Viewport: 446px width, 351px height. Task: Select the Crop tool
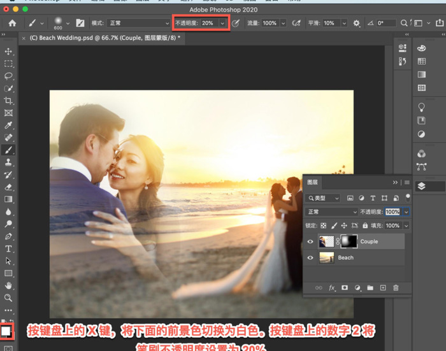8,101
